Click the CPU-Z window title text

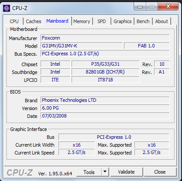coord(20,8)
